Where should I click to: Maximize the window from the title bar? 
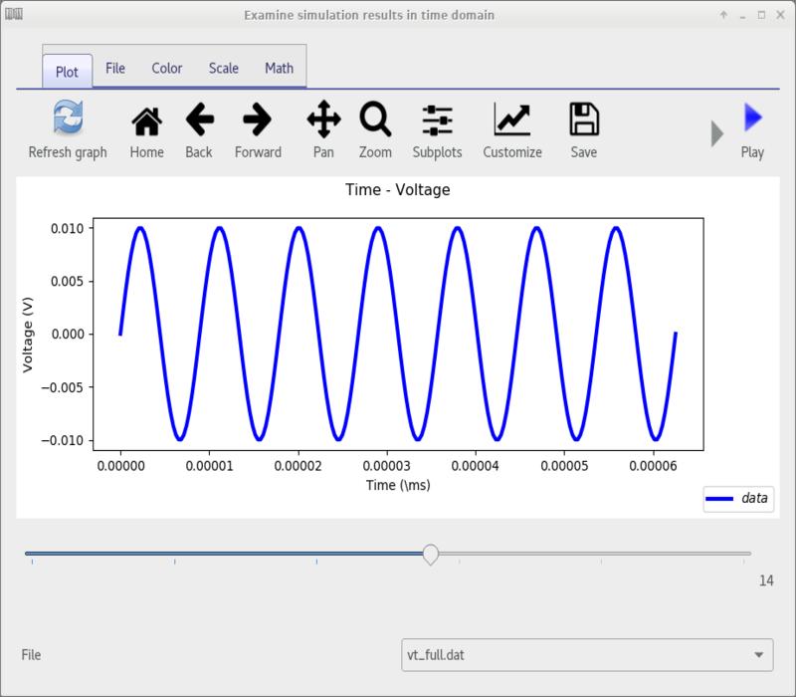(761, 15)
